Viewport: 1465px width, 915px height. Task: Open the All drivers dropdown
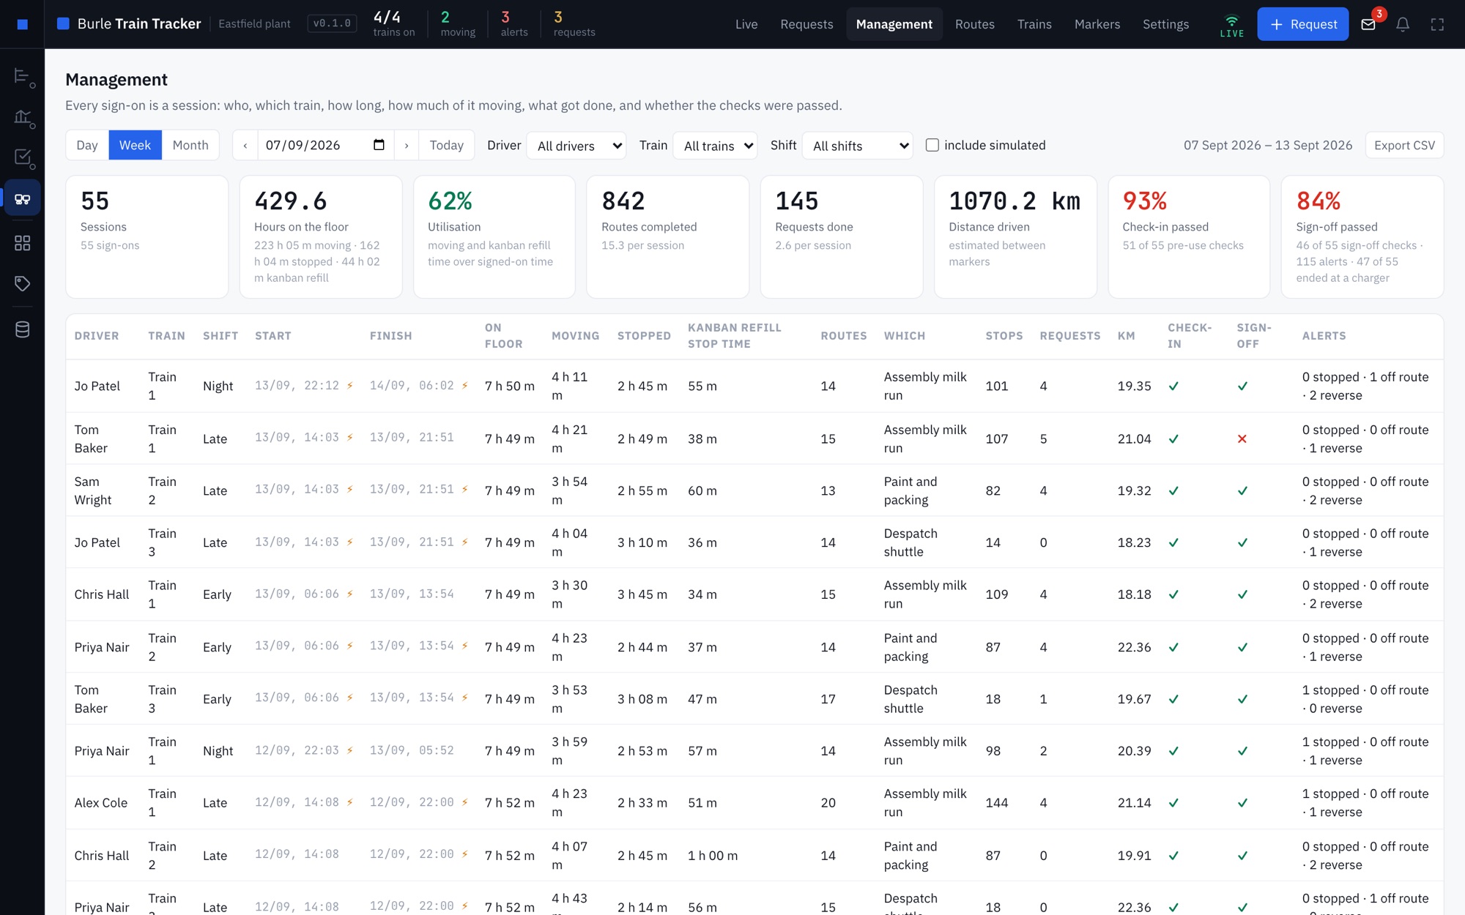(576, 146)
